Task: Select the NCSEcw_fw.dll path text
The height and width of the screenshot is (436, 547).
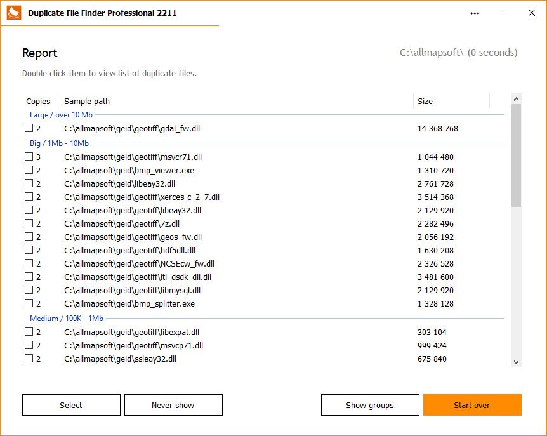Action: point(140,263)
